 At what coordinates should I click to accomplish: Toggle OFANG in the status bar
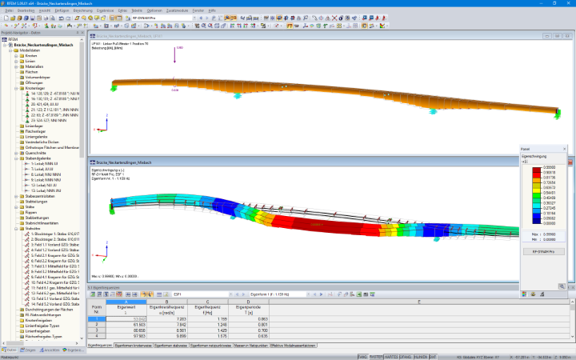click(406, 357)
